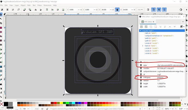Screen dimensions: 188x110
Task: Open the mm units dropdown
Action: pyautogui.click(x=140, y=10)
